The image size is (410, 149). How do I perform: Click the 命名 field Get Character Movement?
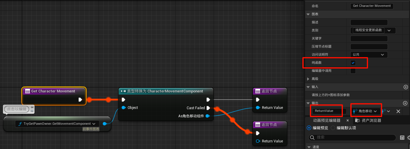(x=372, y=6)
